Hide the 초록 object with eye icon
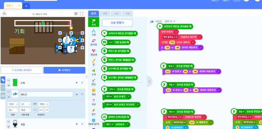Image resolution: width=262 pixels, height=129 pixels. pyautogui.click(x=8, y=81)
